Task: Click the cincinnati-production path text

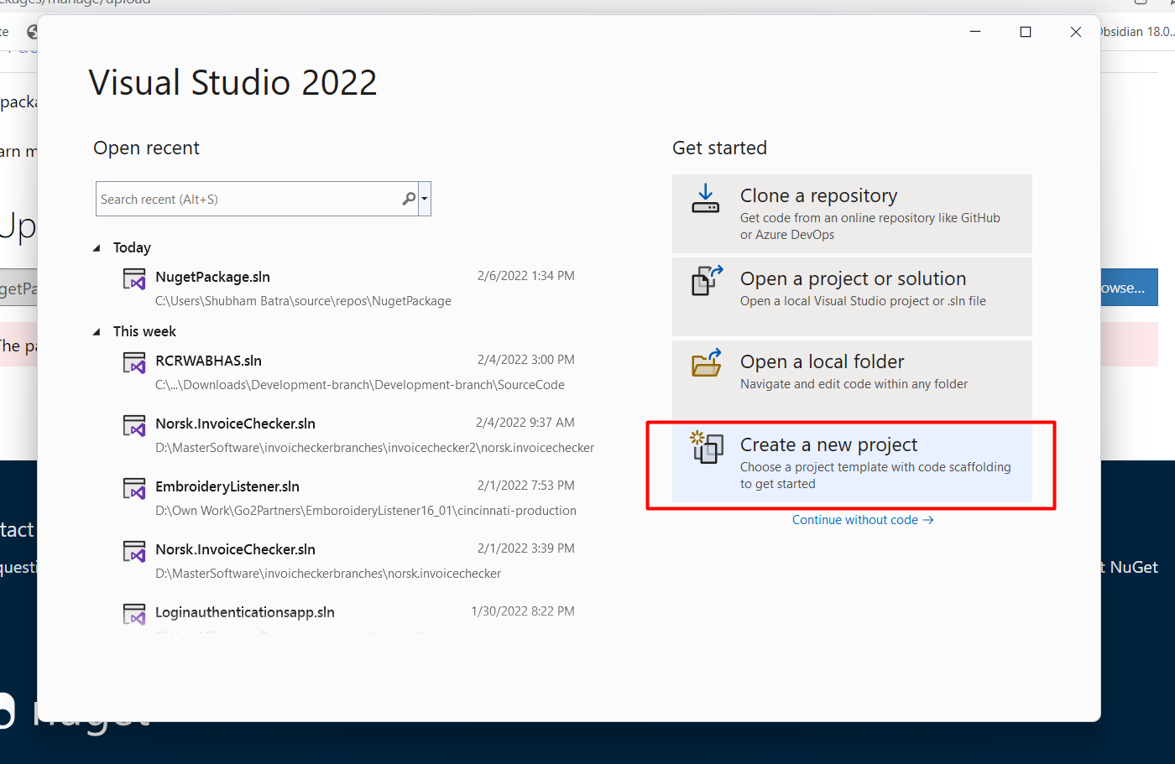Action: tap(366, 511)
